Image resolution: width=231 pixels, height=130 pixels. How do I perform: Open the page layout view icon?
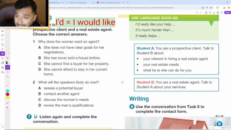(x=206, y=13)
